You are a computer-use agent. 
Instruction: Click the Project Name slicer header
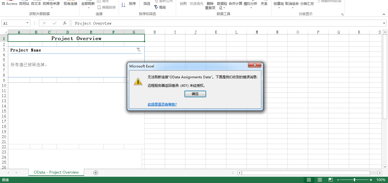pyautogui.click(x=76, y=50)
